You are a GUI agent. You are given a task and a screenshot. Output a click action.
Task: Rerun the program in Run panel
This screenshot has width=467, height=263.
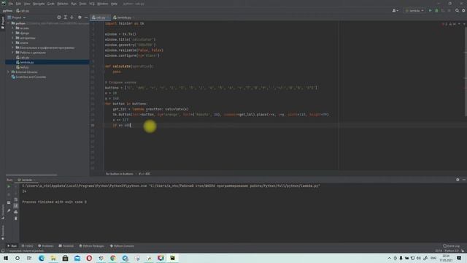[x=9, y=187]
